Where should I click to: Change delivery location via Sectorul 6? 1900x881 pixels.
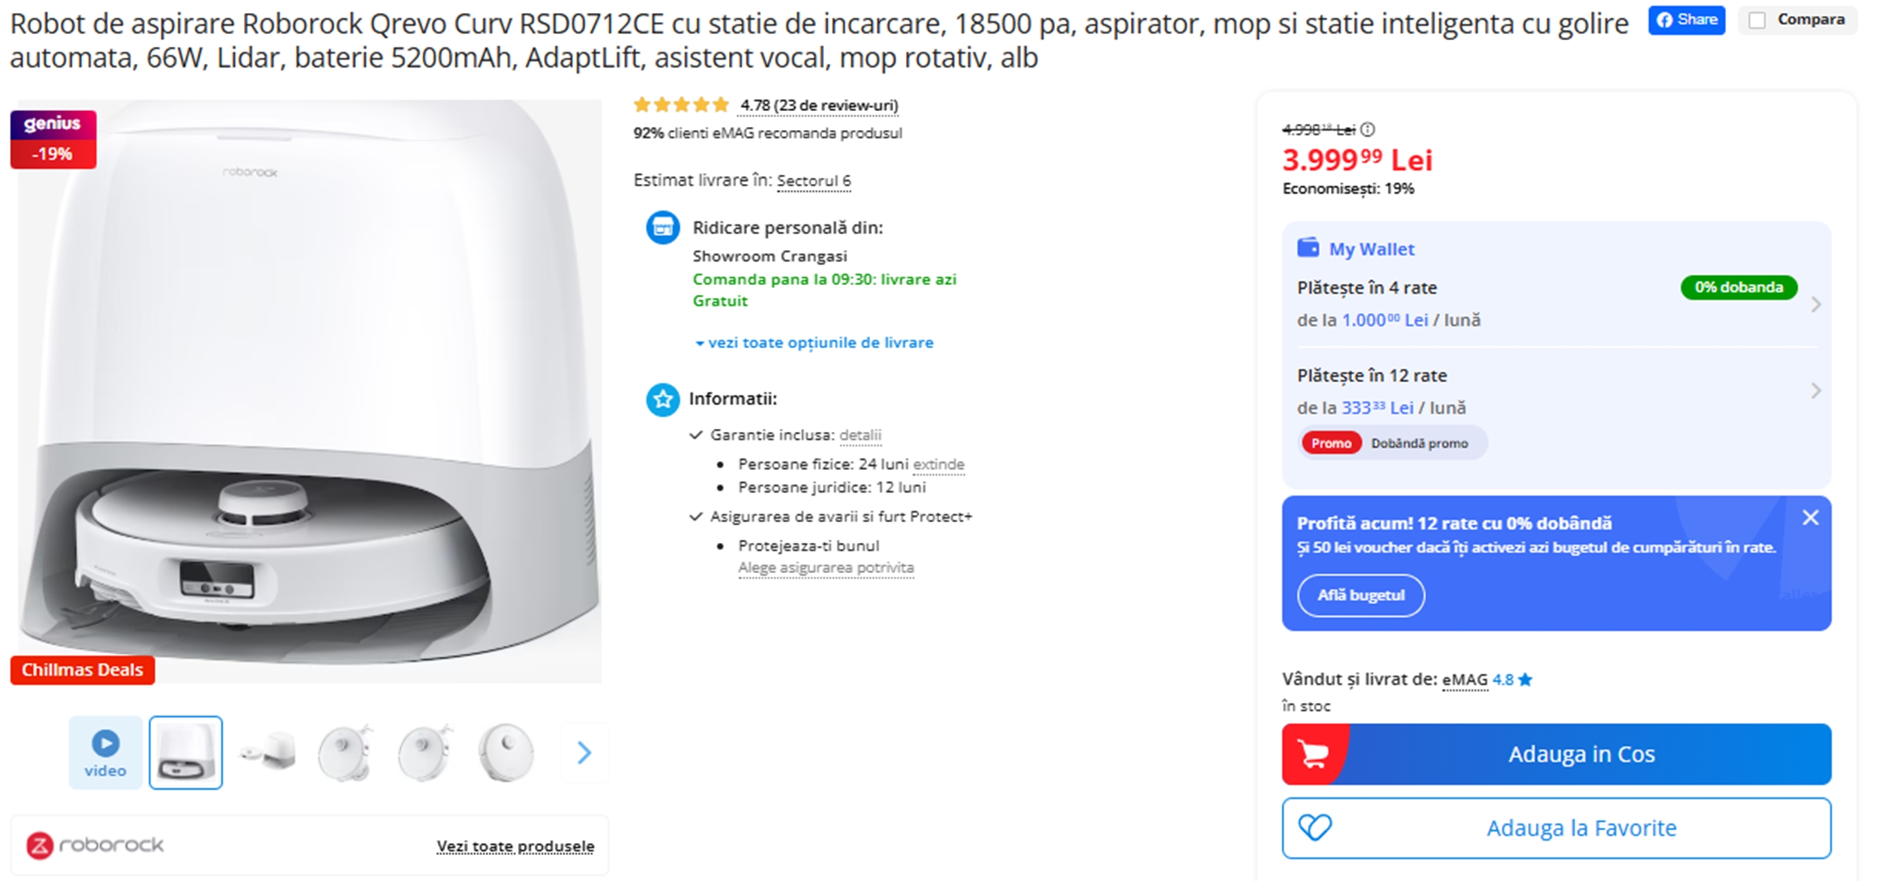click(814, 181)
